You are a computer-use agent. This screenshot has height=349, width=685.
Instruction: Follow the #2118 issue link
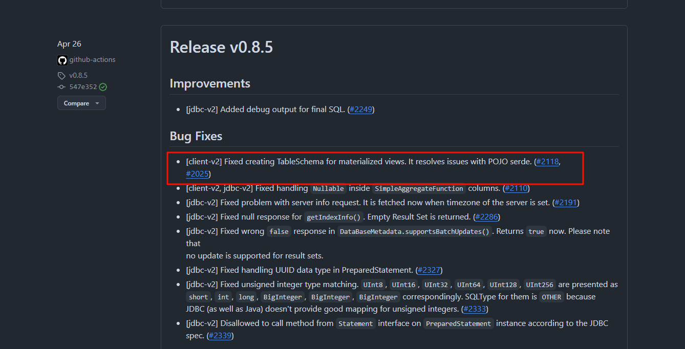click(x=547, y=162)
